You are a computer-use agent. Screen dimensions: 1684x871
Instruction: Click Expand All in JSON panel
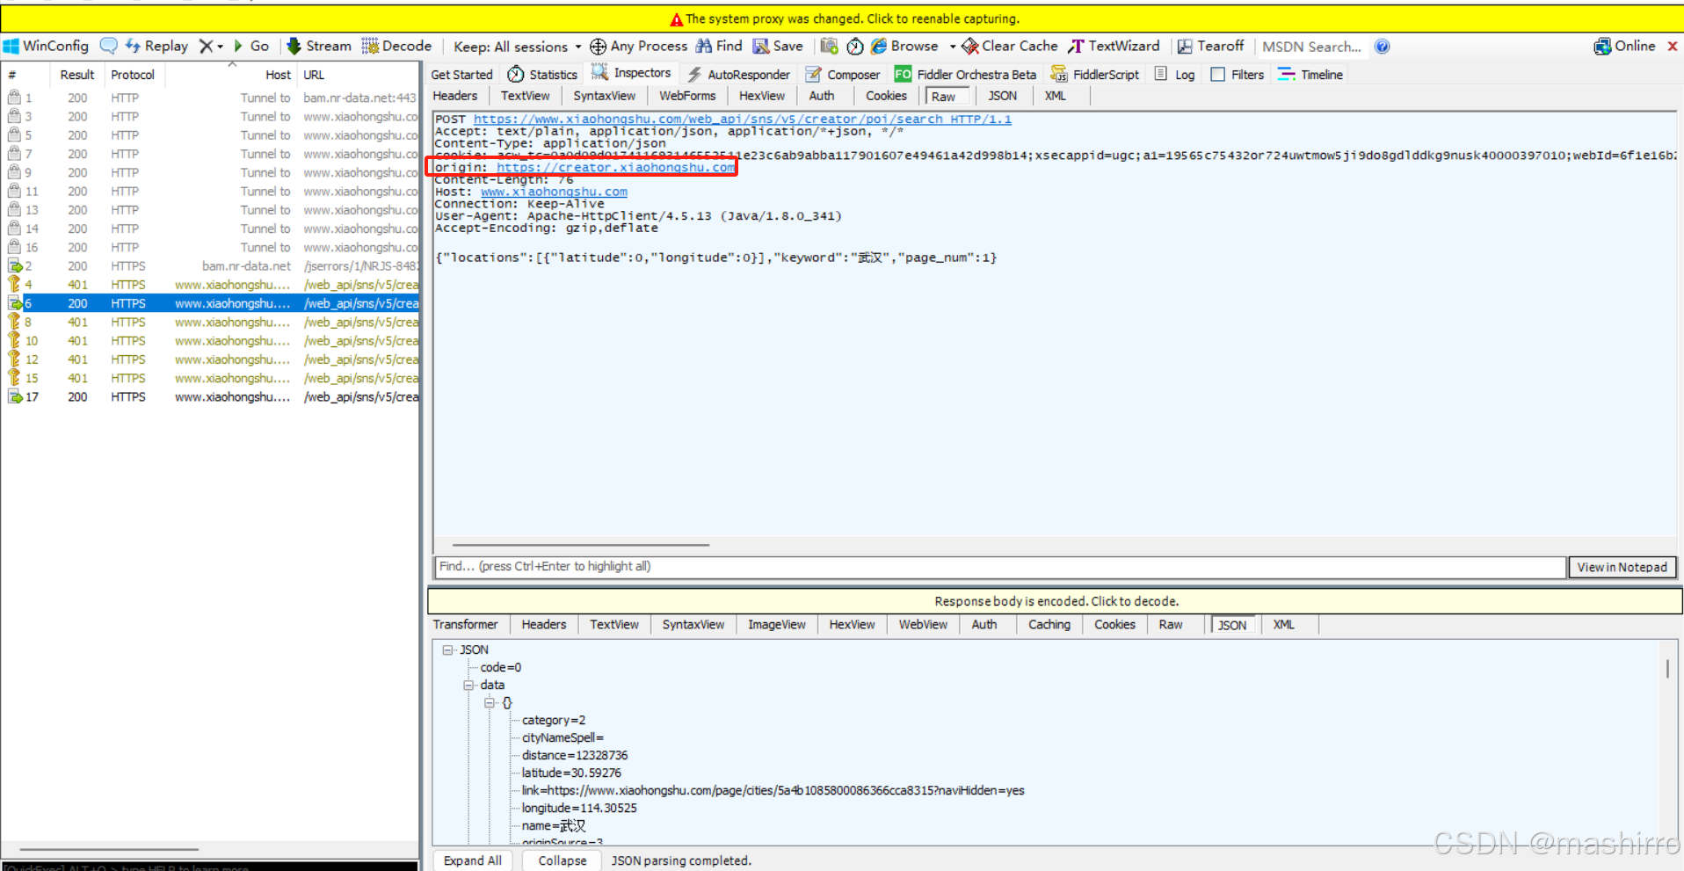[x=472, y=860]
